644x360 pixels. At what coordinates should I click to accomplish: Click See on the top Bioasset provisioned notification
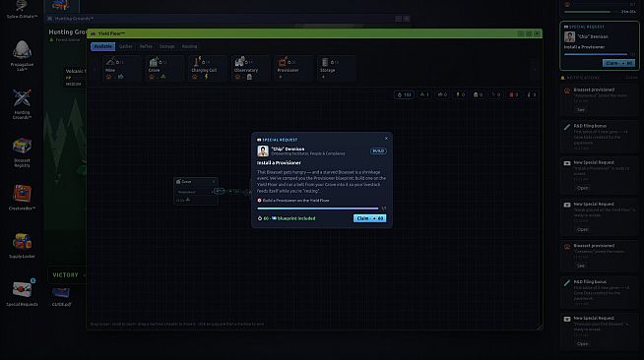pos(580,110)
